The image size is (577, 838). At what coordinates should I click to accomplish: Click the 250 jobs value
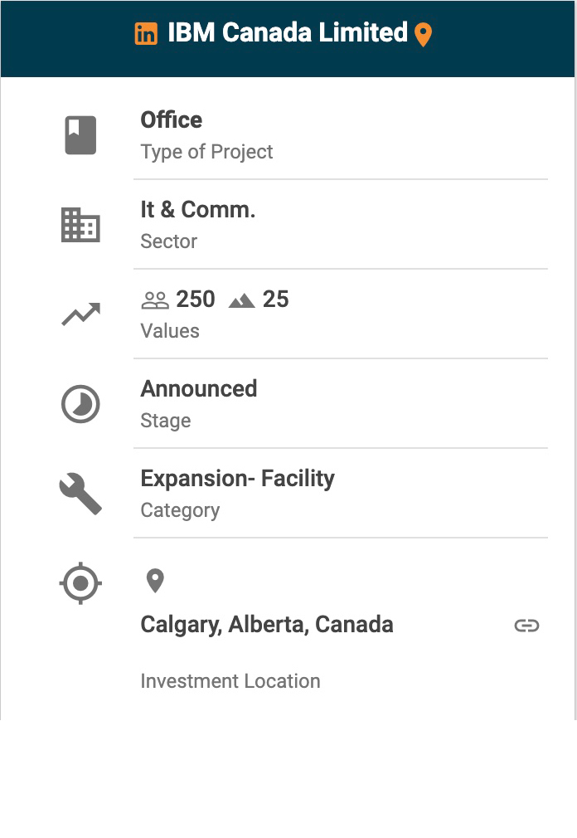pyautogui.click(x=196, y=300)
